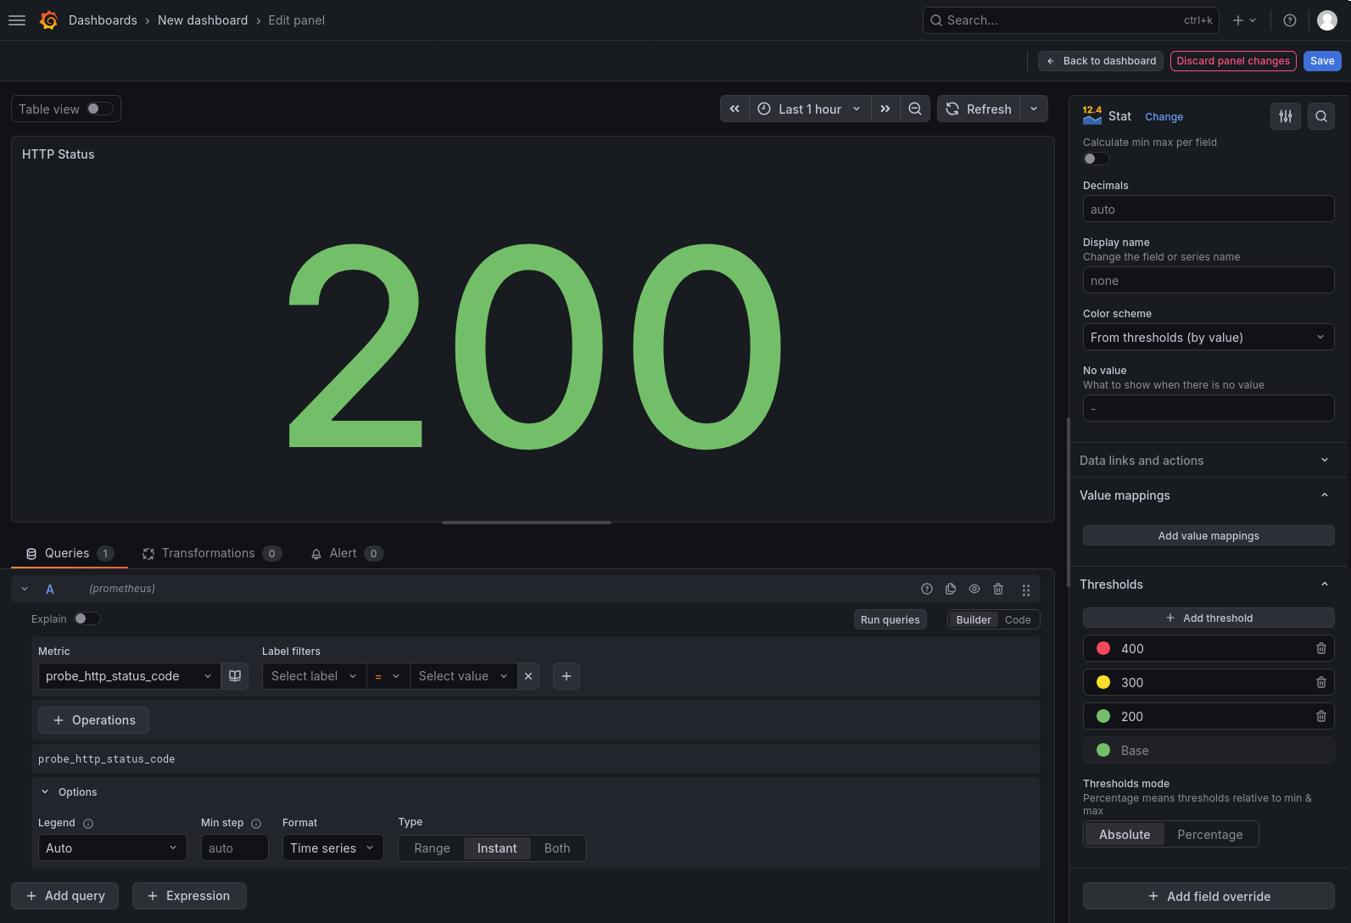The width and height of the screenshot is (1351, 923).
Task: Delete the 400 threshold trash icon
Action: [1321, 648]
